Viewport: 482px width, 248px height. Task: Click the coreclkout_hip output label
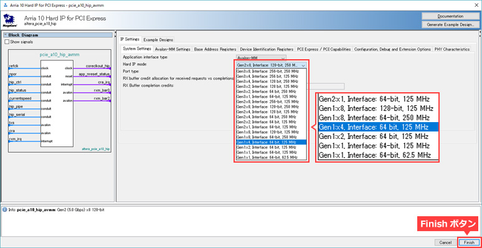pyautogui.click(x=98, y=66)
